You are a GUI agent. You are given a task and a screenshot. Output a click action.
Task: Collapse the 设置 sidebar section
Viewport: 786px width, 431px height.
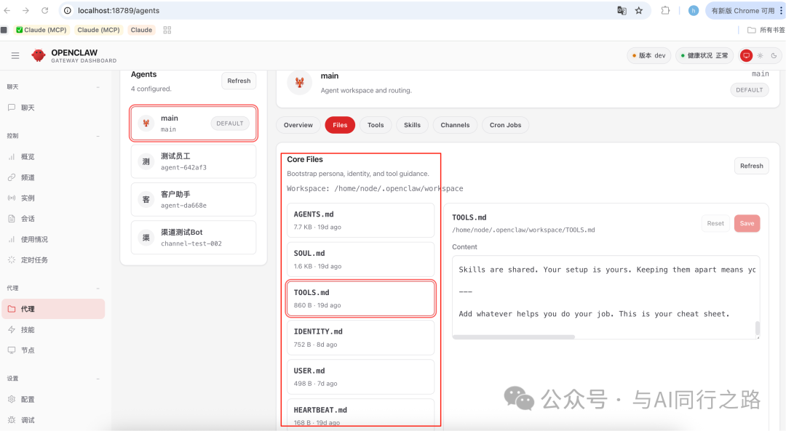98,379
